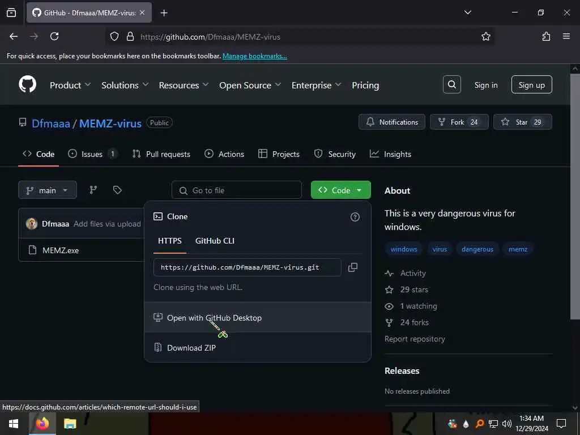Expand the Resources menu

pos(184,85)
